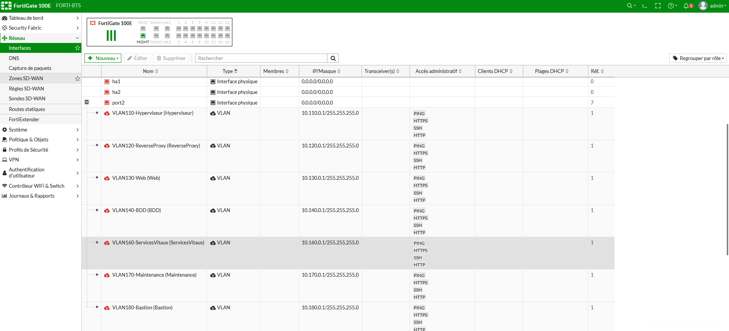This screenshot has width=729, height=331.
Task: Toggle favorite star for Interfaces
Action: click(x=78, y=48)
